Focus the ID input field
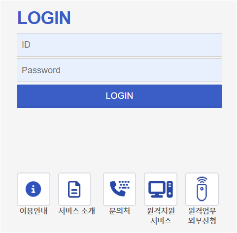 (119, 45)
